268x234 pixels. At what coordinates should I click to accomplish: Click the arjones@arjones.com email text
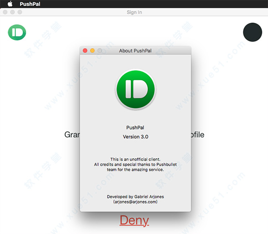click(135, 202)
